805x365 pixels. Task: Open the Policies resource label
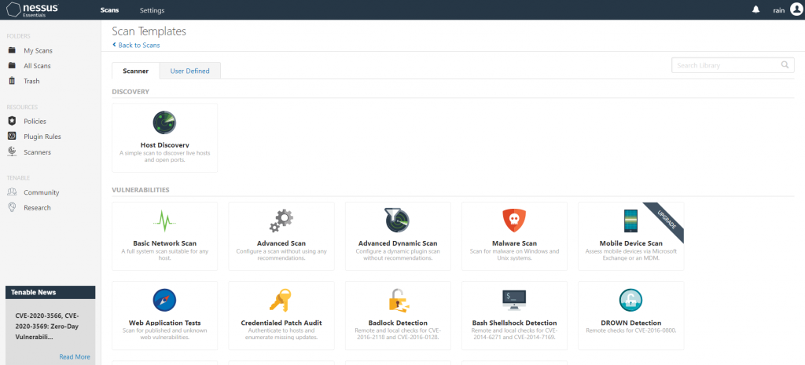35,122
